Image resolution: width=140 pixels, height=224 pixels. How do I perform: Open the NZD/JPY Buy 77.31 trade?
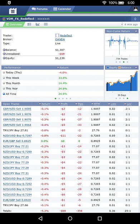pyautogui.click(x=16, y=173)
